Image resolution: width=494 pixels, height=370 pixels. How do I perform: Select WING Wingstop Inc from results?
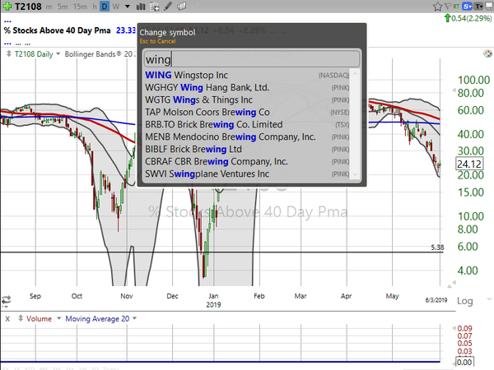[247, 75]
